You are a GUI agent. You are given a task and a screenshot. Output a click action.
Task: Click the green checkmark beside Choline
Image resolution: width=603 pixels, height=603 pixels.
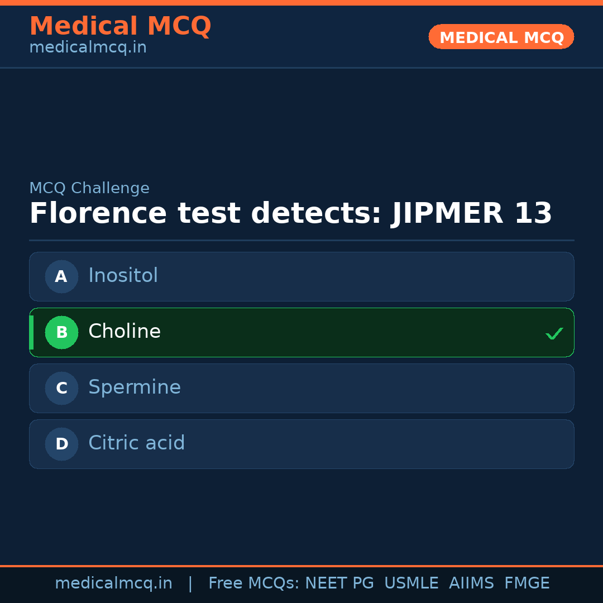554,333
